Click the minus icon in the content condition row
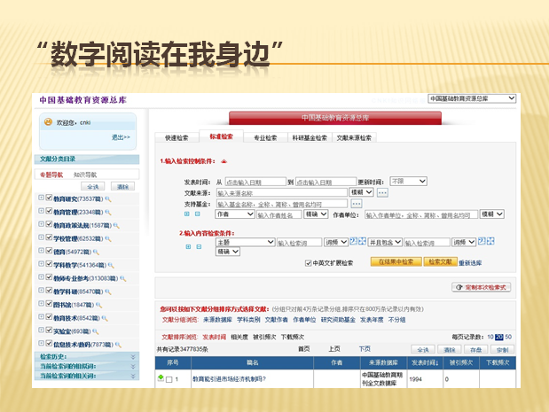The width and height of the screenshot is (549, 412). click(197, 245)
